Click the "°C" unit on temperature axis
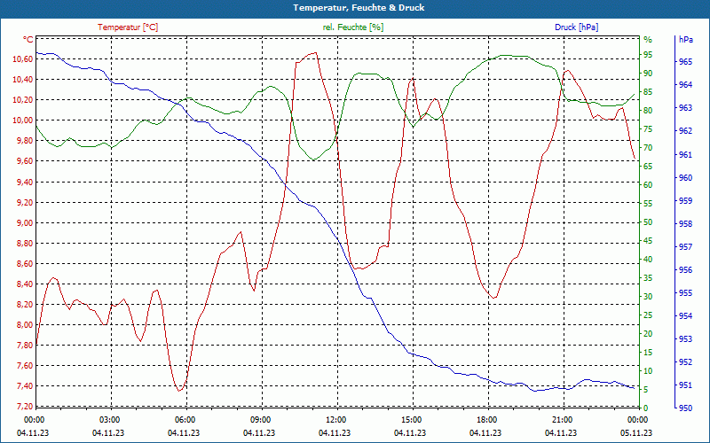 tap(28, 40)
